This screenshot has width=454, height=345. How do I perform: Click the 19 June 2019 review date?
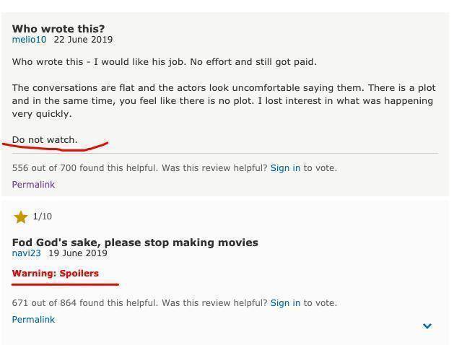point(78,253)
